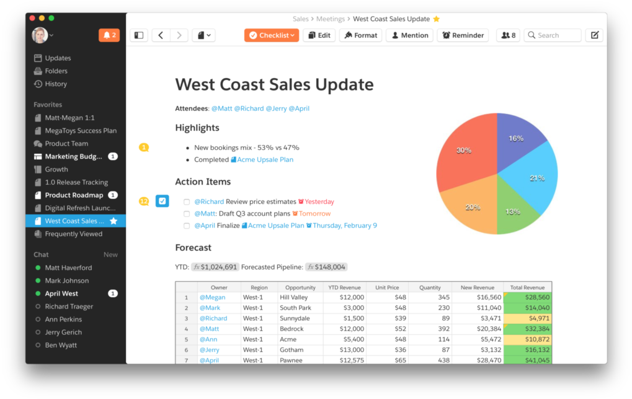The image size is (632, 399).
Task: Open the notifications bell with 2 alerts
Action: [109, 35]
